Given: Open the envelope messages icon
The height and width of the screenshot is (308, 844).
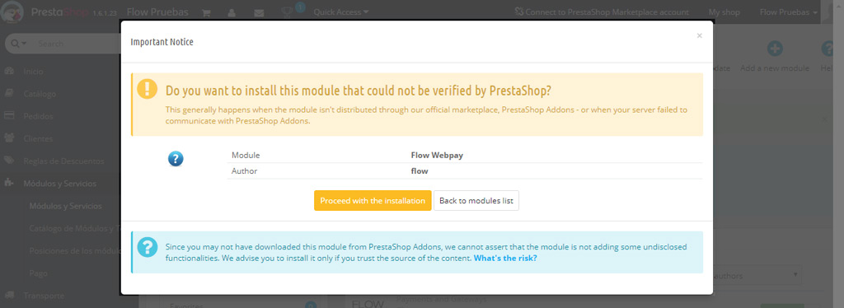Looking at the screenshot, I should pos(259,12).
